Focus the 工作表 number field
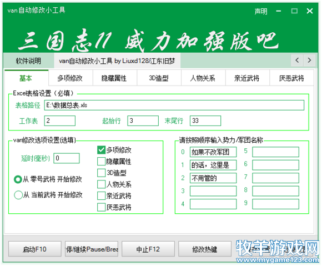Screen dimensions: 322x266 click(60, 121)
